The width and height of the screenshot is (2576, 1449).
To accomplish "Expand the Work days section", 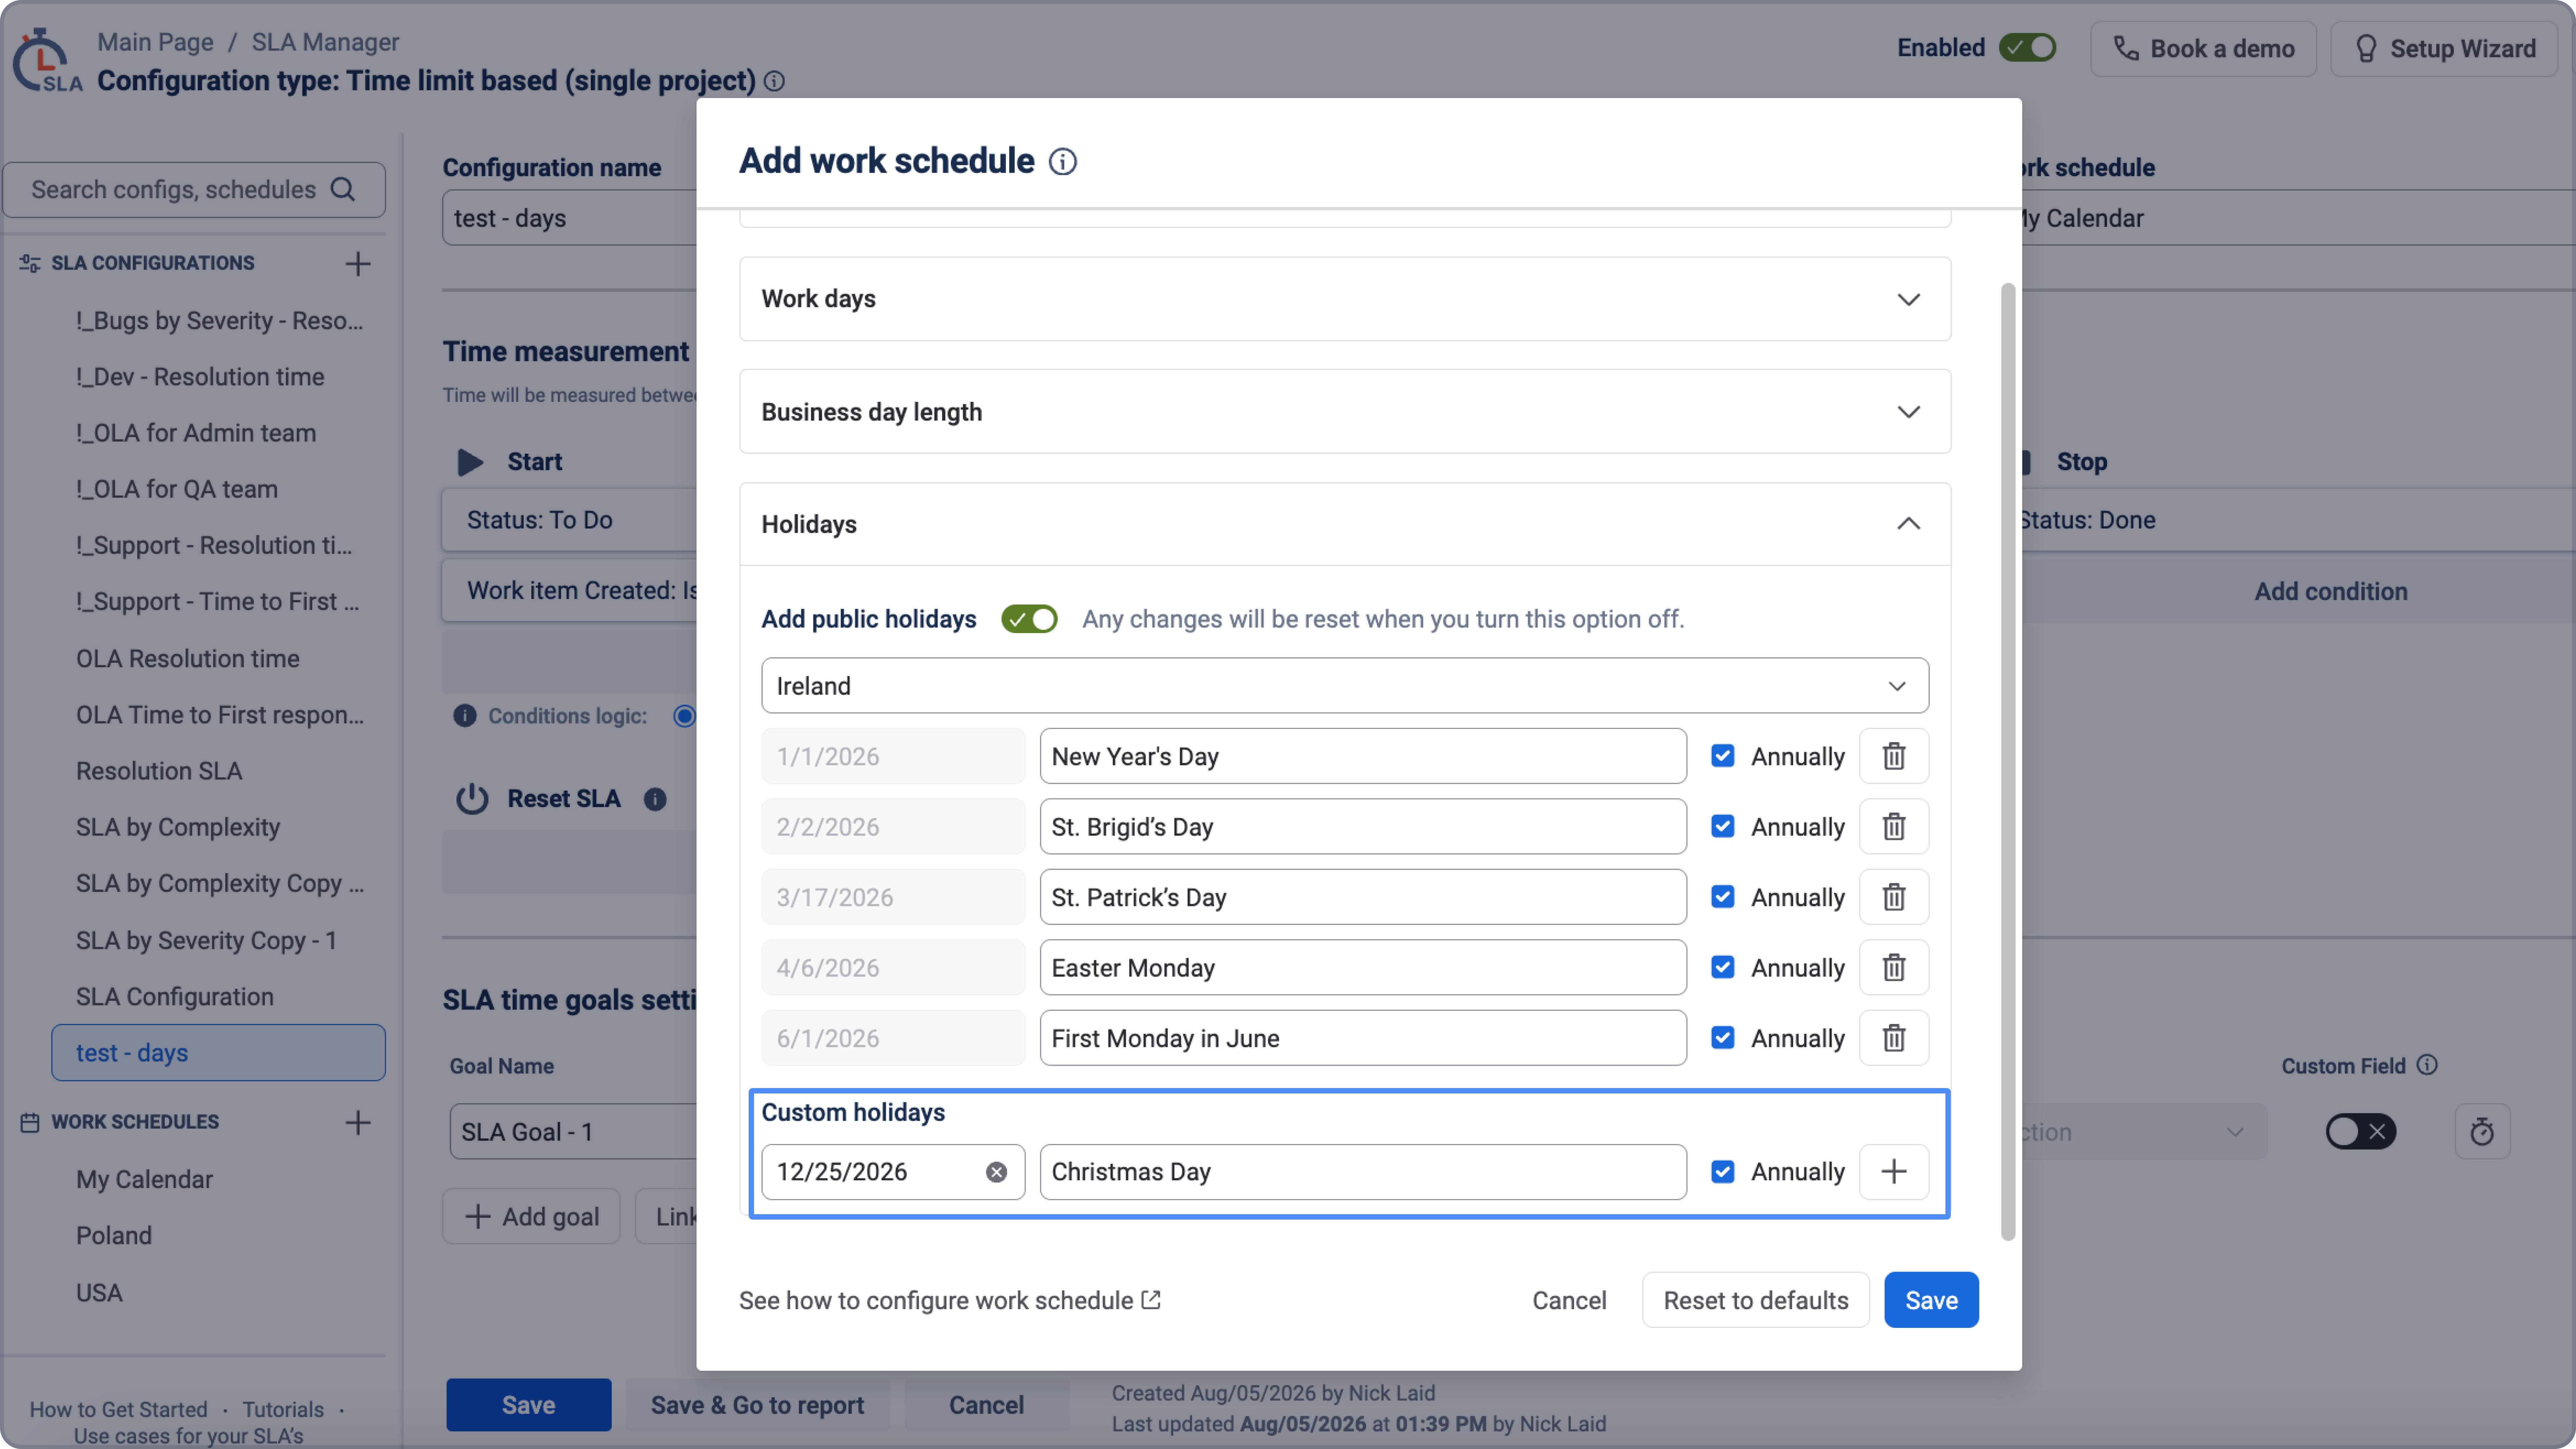I will tap(1345, 299).
